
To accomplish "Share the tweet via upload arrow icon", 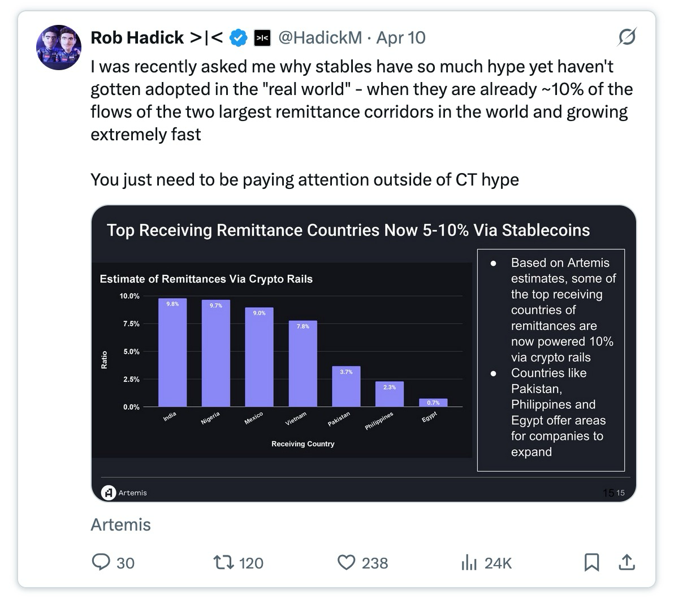I will (x=627, y=562).
